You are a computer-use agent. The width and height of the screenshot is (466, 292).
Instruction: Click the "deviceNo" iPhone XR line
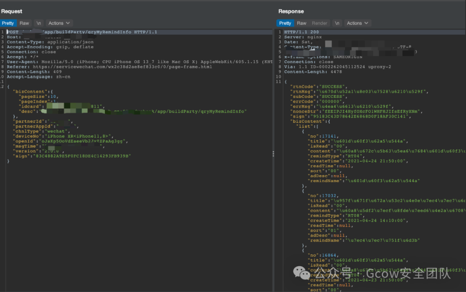(x=63, y=136)
